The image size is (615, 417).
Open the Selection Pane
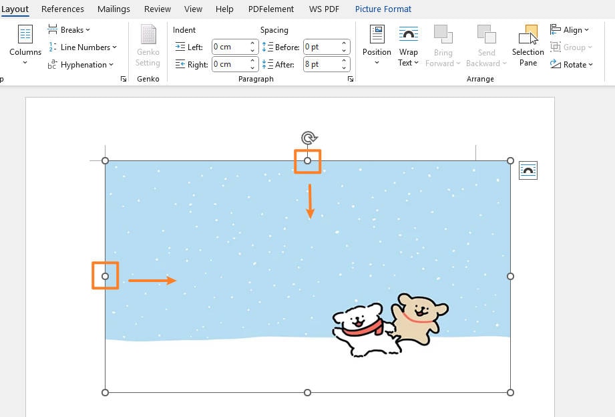click(528, 45)
